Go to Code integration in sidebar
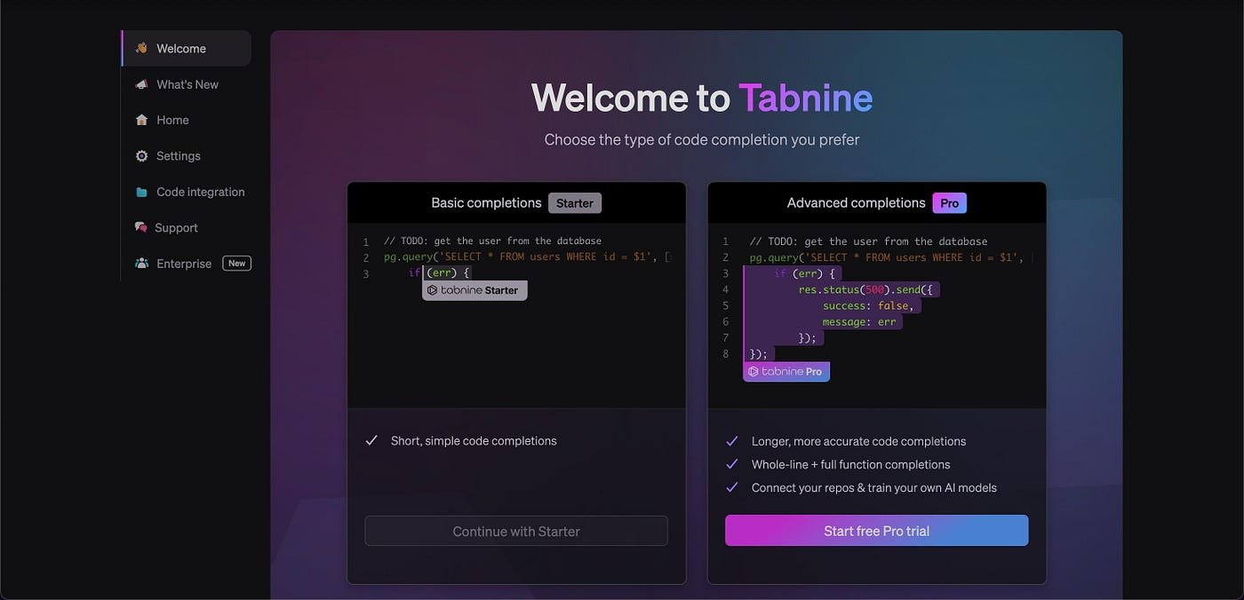 point(200,192)
